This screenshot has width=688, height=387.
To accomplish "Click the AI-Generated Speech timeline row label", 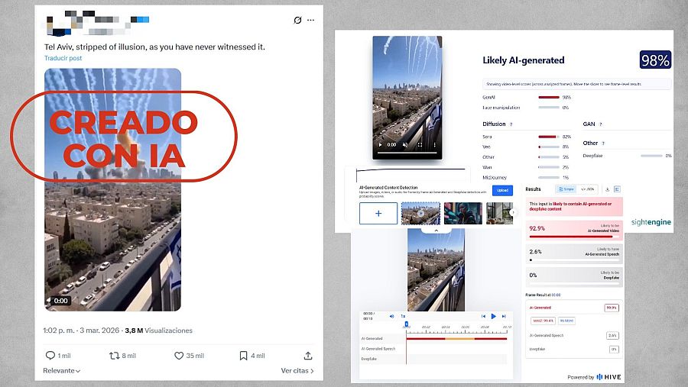I will click(378, 348).
